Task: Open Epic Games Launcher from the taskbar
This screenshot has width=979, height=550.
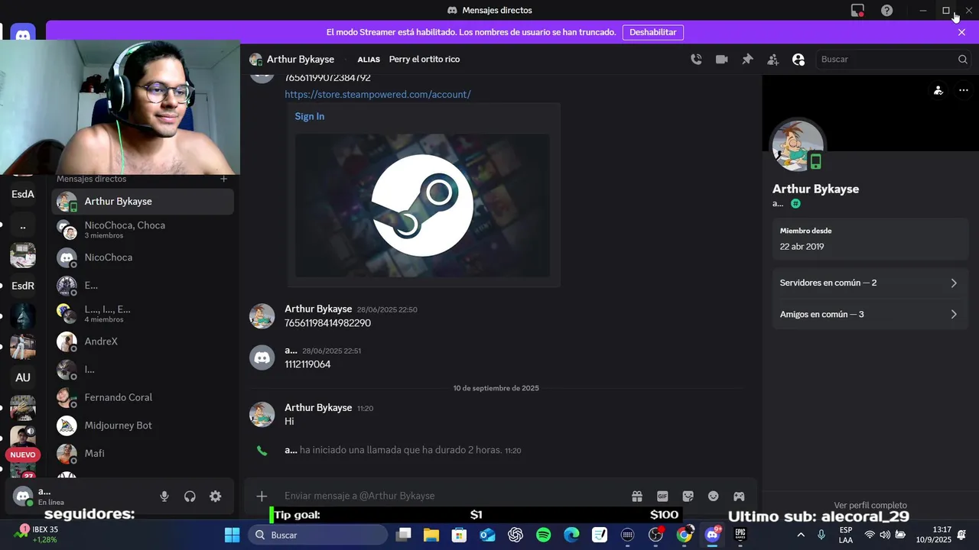Action: [x=740, y=535]
